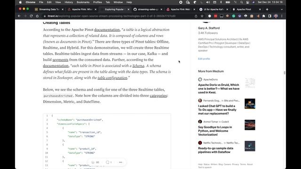Open the Bookmarks menu
This screenshot has width=301, height=169.
pyautogui.click(x=83, y=2)
